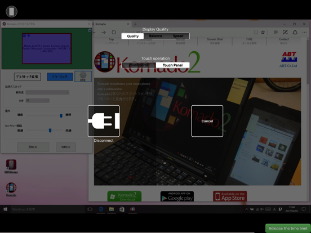This screenshot has height=233, width=311.
Task: Click the taskbar clock
Action: point(292,209)
